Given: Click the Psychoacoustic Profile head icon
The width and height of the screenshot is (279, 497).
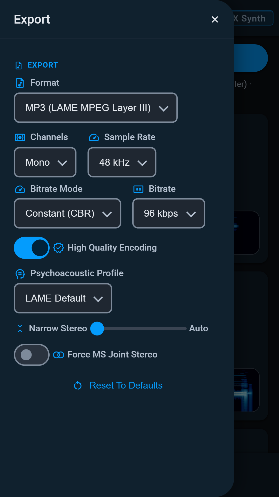Looking at the screenshot, I should click(x=20, y=274).
